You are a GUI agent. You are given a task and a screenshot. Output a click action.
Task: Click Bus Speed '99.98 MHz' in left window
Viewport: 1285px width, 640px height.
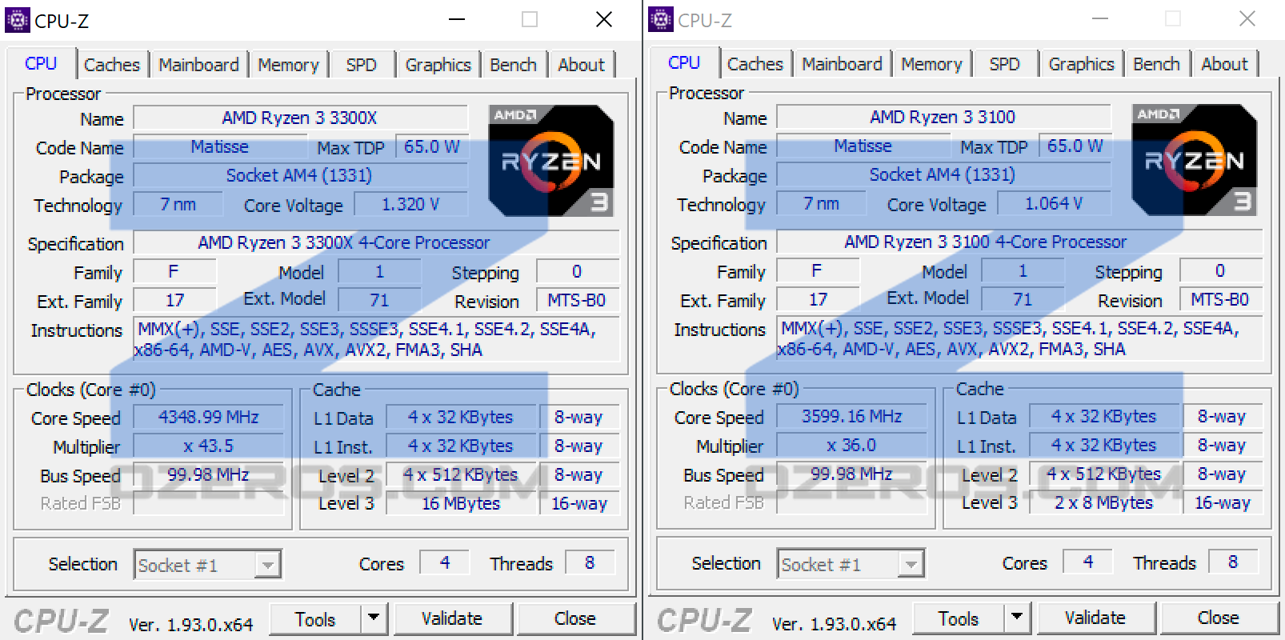click(208, 475)
